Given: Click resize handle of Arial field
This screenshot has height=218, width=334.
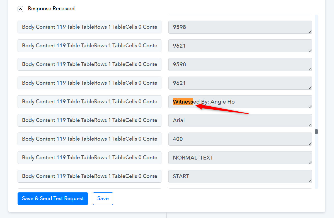Looking at the screenshot, I should tap(310, 125).
